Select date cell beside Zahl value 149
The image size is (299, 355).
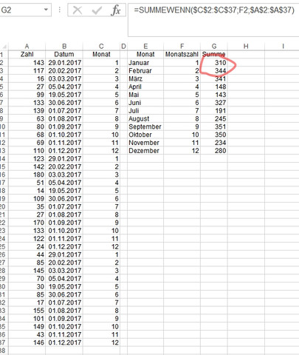click(x=64, y=326)
